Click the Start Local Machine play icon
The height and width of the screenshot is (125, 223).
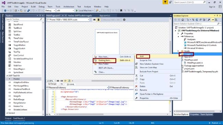click(77, 11)
